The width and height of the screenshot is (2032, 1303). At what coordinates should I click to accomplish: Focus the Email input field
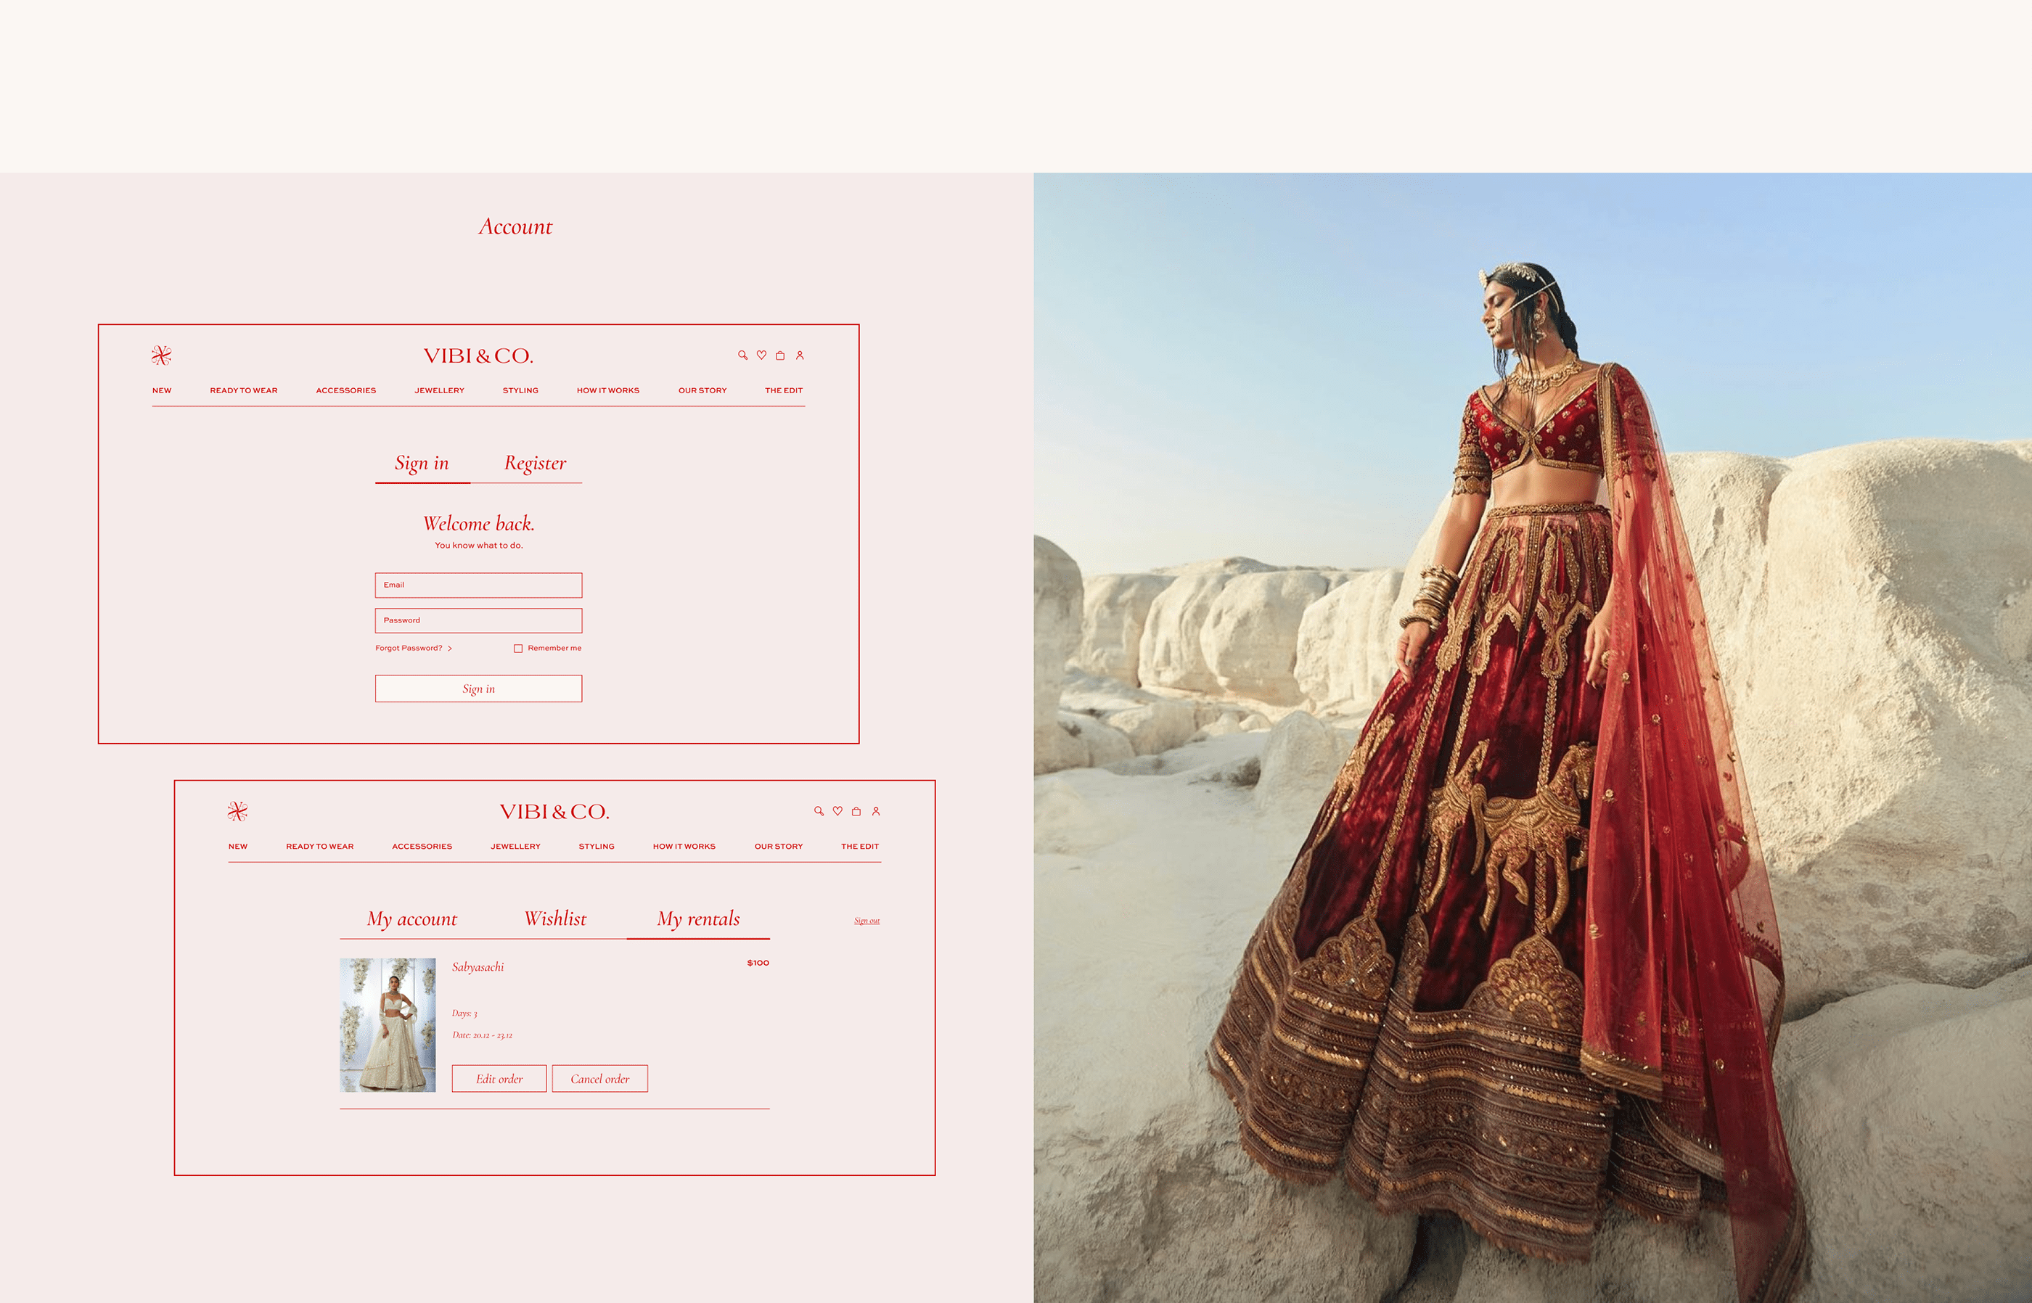[x=479, y=585]
